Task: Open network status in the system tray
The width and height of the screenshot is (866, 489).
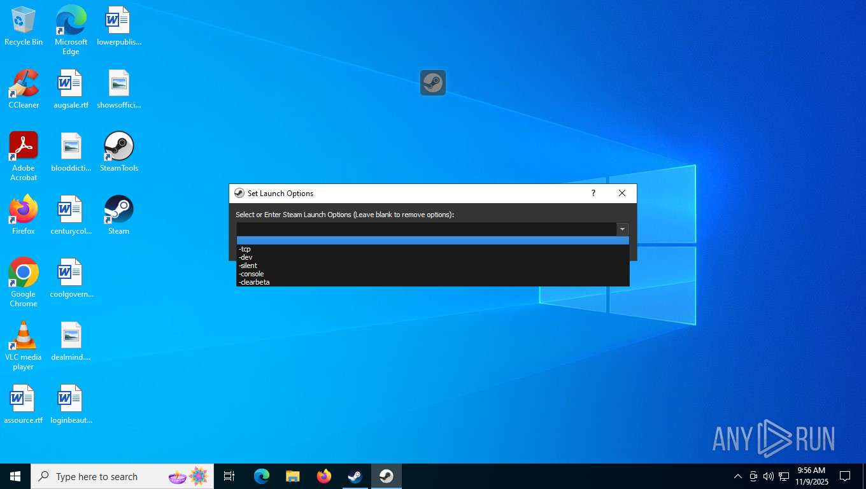Action: coord(784,476)
